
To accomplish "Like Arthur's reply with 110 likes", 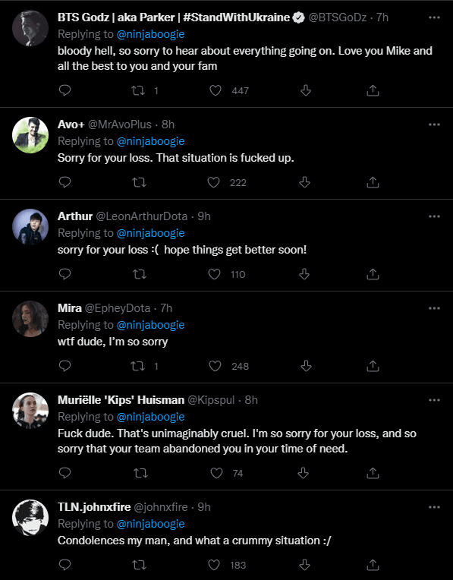I will [214, 274].
